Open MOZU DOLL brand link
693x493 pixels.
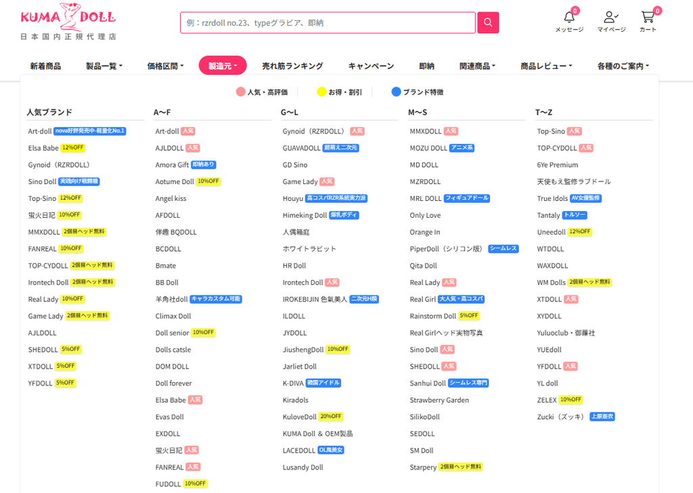[x=428, y=148]
